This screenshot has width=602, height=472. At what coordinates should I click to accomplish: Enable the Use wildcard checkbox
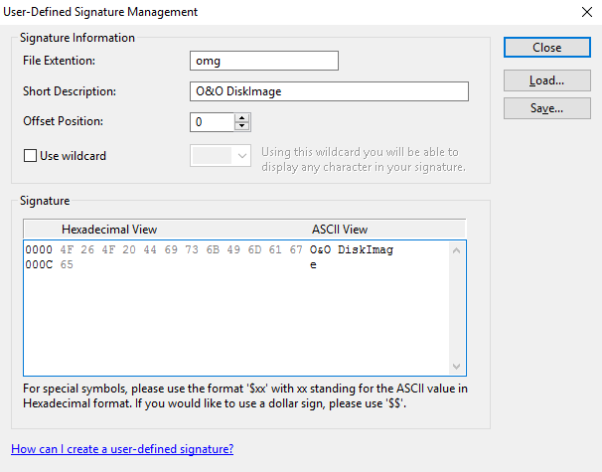point(29,156)
